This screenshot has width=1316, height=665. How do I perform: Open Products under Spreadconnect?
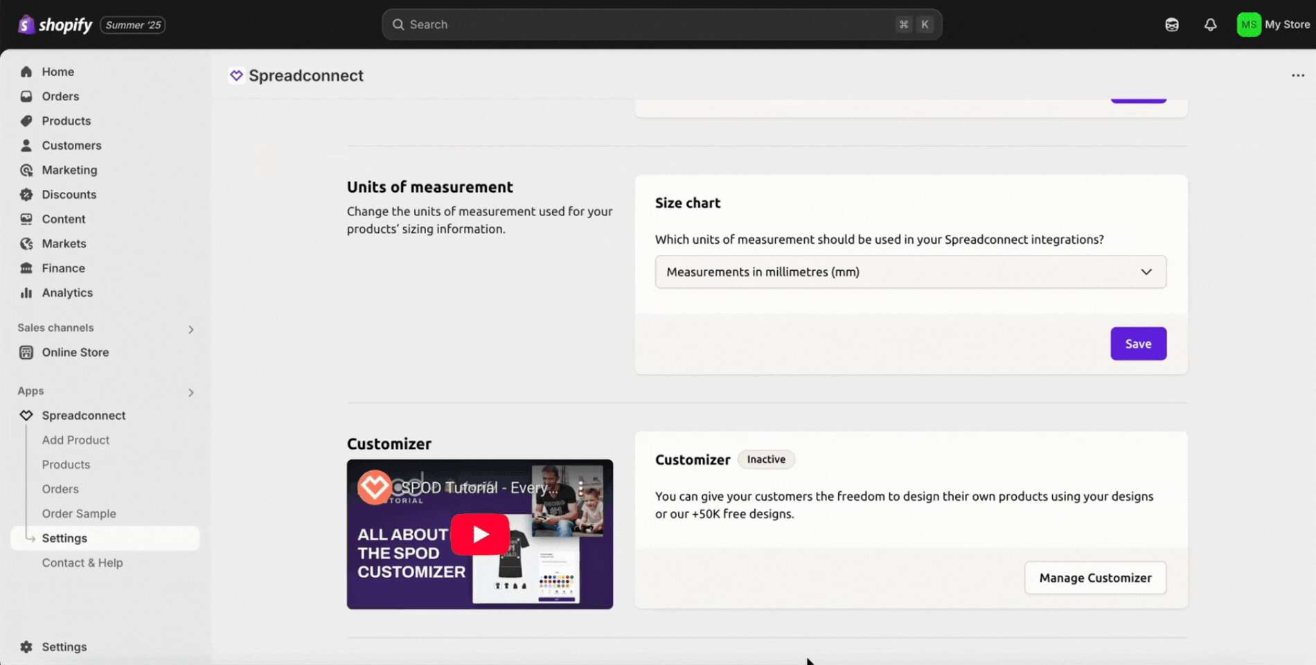[x=66, y=465]
